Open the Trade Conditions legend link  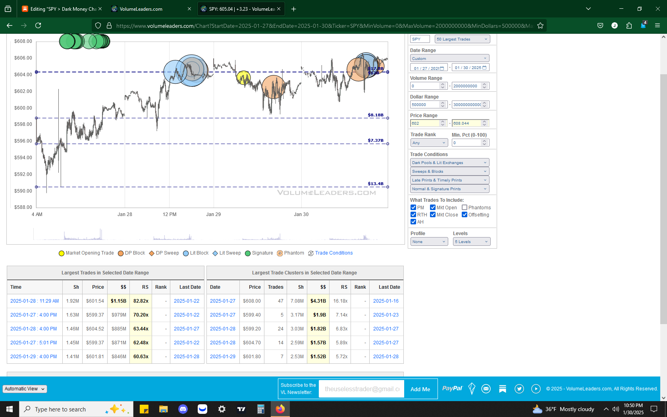point(334,253)
